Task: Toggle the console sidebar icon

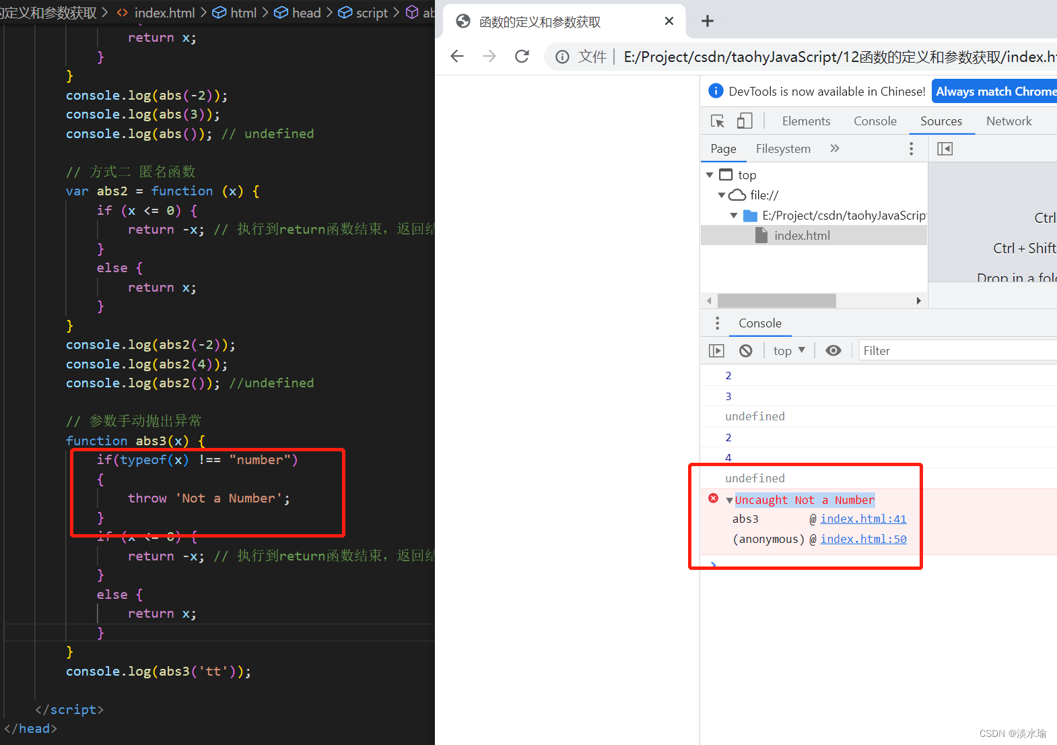Action: click(x=716, y=351)
